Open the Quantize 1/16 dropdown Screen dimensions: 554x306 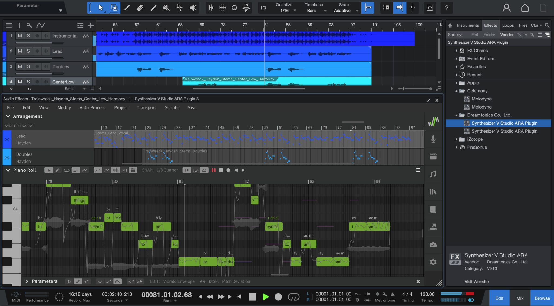tap(286, 11)
